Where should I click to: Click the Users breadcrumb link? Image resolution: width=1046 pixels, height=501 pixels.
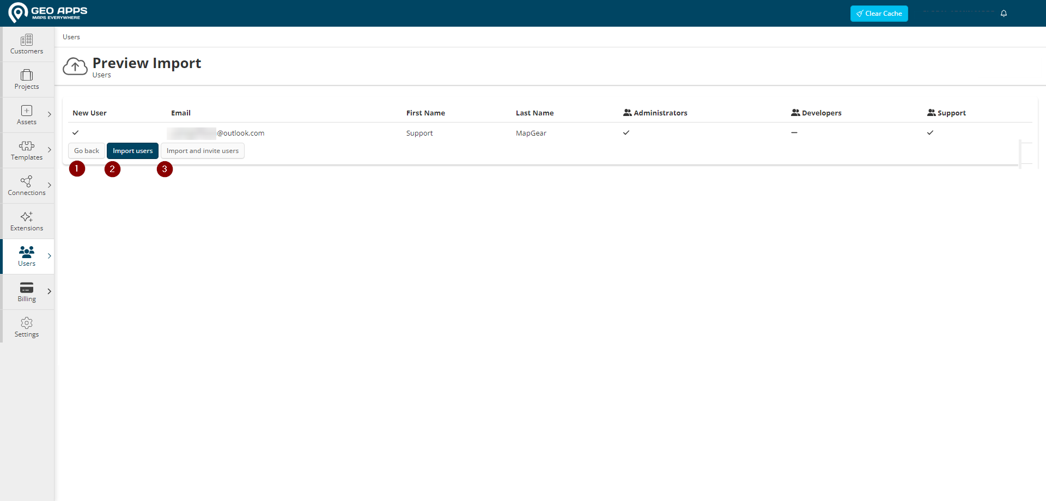click(x=71, y=37)
